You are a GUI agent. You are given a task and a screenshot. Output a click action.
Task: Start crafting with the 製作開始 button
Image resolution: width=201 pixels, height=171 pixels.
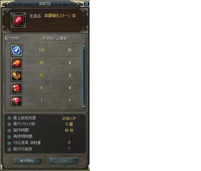pos(27,161)
